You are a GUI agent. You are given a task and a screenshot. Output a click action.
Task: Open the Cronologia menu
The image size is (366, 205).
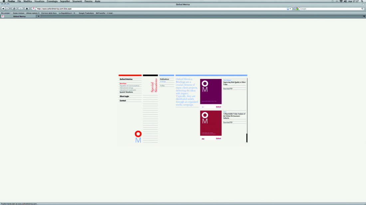click(x=52, y=1)
